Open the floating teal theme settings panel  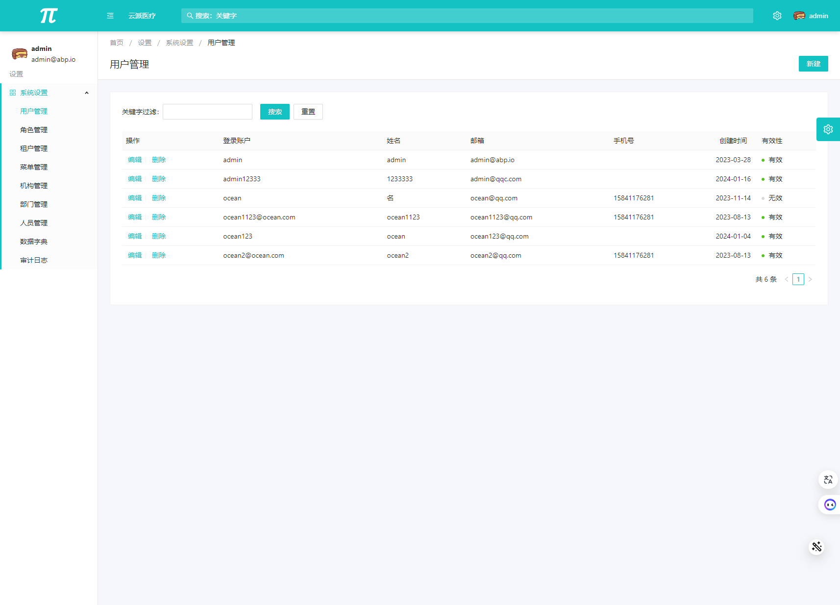(828, 129)
